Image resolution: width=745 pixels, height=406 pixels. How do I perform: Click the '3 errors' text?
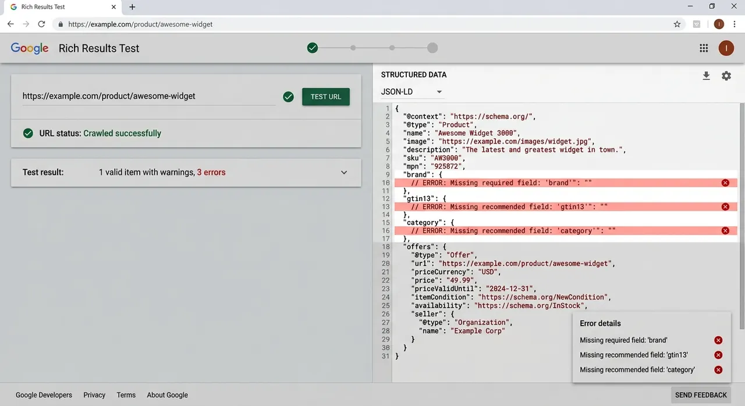coord(211,172)
